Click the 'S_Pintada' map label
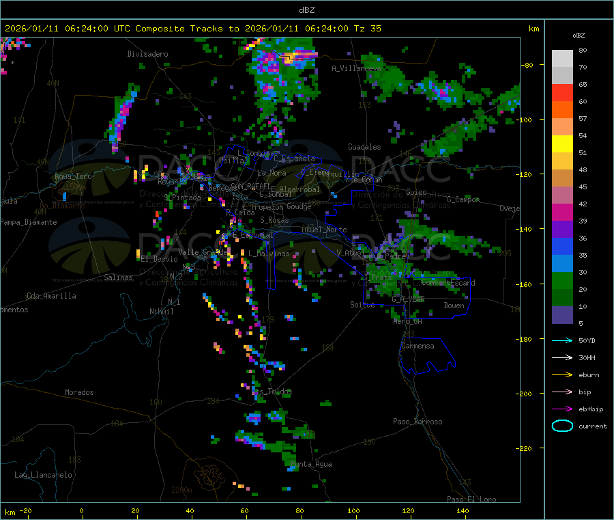Viewport: 614px width, 520px height. [x=182, y=197]
